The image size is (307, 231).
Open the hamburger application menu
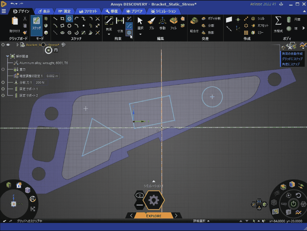click(4, 11)
